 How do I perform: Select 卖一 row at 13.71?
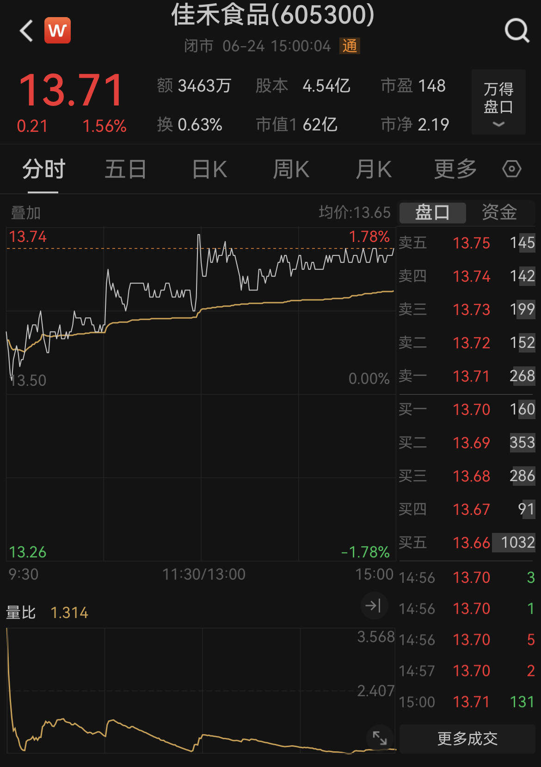(x=467, y=376)
